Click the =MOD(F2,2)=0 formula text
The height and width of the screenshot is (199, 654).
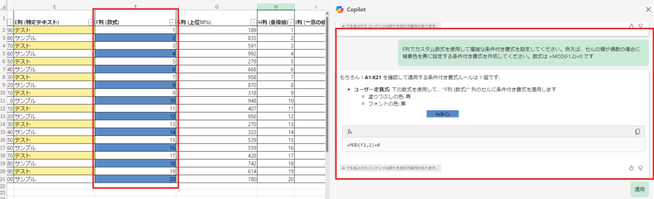pyautogui.click(x=363, y=145)
